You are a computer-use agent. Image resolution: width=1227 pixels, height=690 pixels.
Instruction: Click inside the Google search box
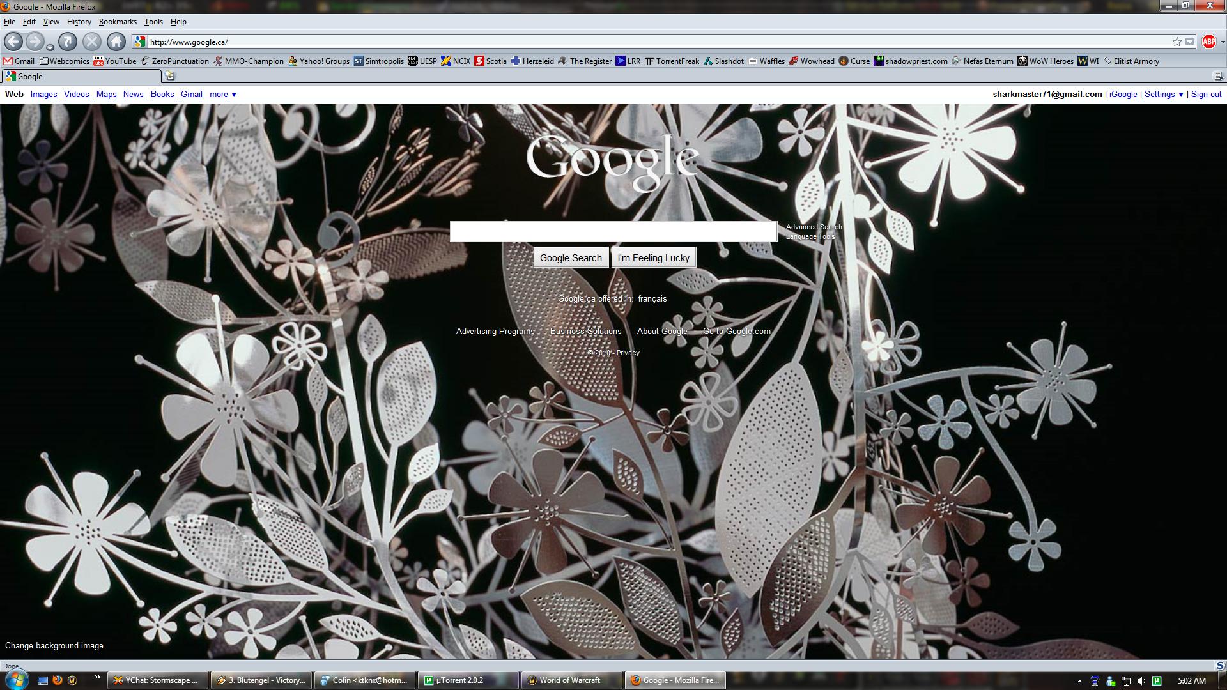tap(613, 231)
